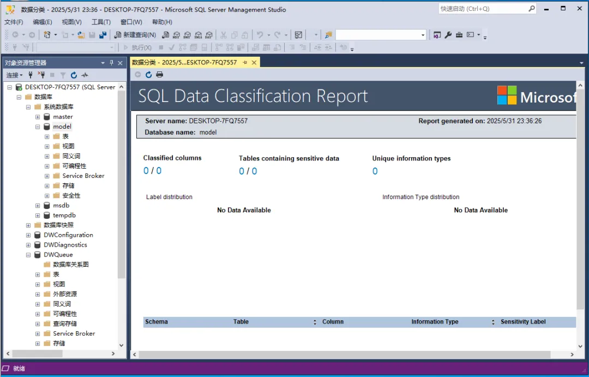Click the DMX query icon
589x377 pixels.
[187, 35]
